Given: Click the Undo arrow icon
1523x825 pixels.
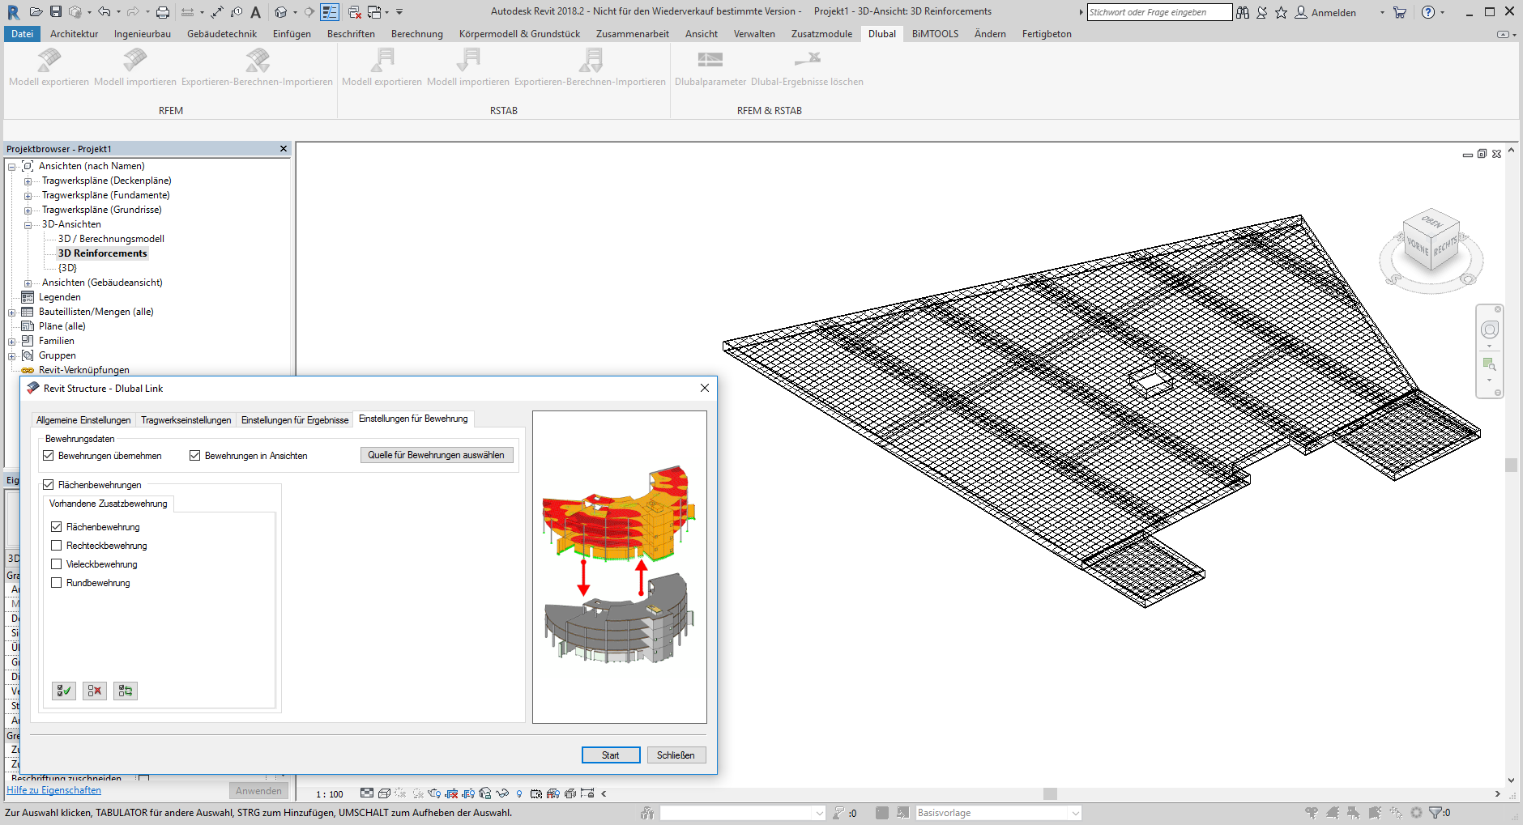Looking at the screenshot, I should [x=104, y=11].
